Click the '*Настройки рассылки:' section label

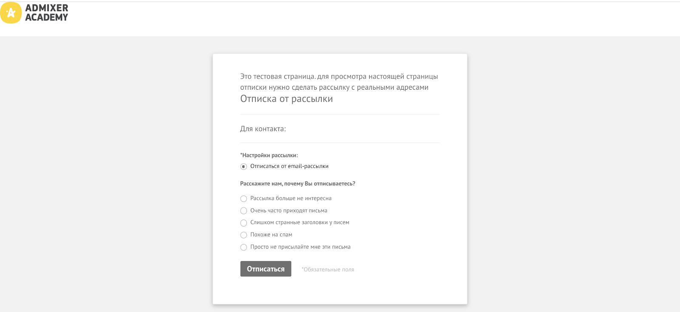(x=269, y=156)
